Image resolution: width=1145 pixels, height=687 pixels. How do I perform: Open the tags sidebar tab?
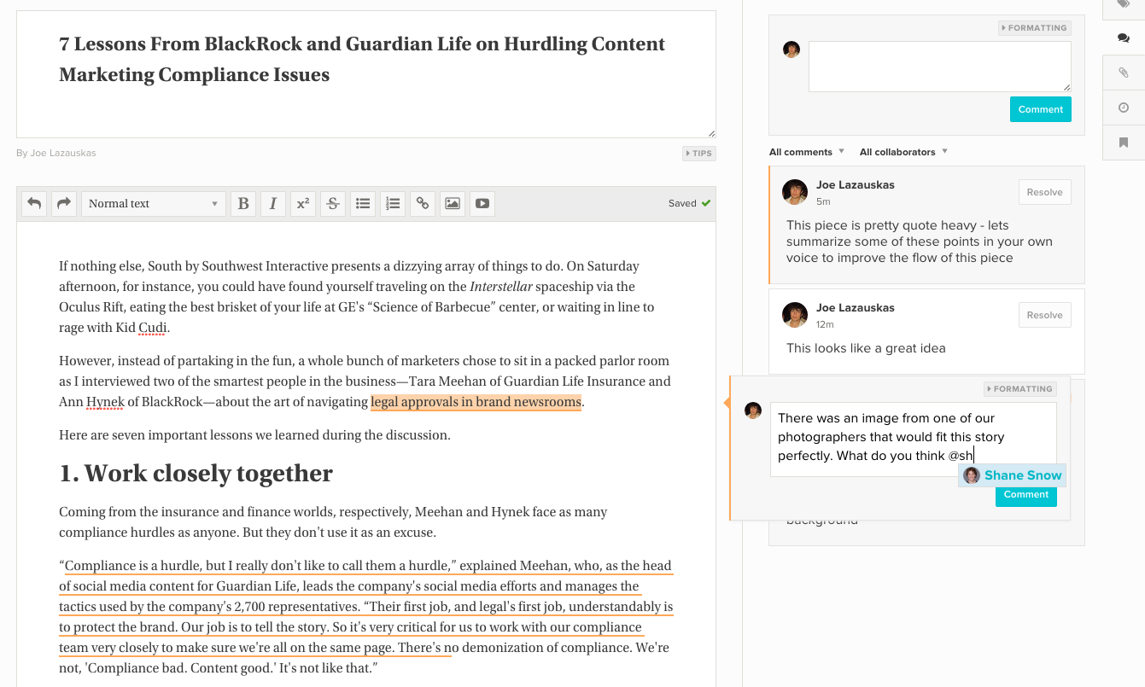[x=1124, y=7]
